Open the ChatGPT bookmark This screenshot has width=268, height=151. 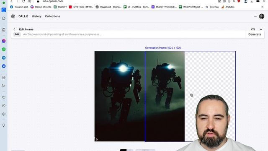(60, 7)
